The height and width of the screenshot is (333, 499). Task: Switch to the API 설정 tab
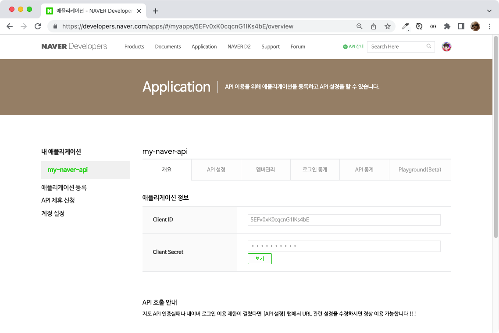click(x=216, y=170)
